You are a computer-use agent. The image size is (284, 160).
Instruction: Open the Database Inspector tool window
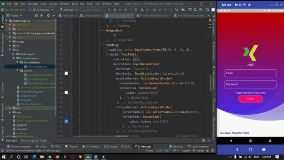19,146
